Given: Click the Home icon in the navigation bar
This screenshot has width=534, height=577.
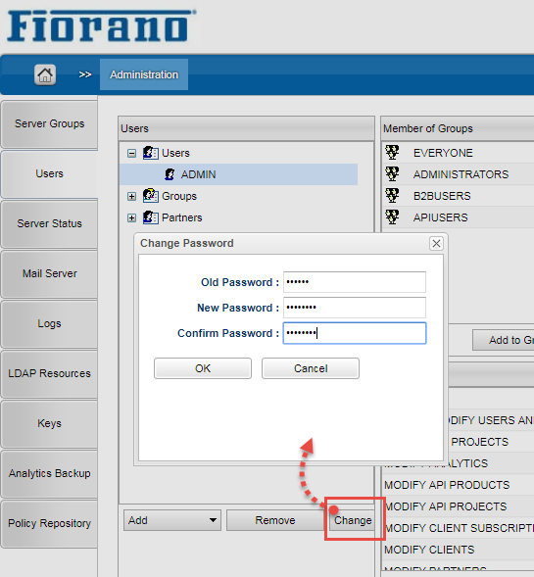Looking at the screenshot, I should (x=45, y=74).
